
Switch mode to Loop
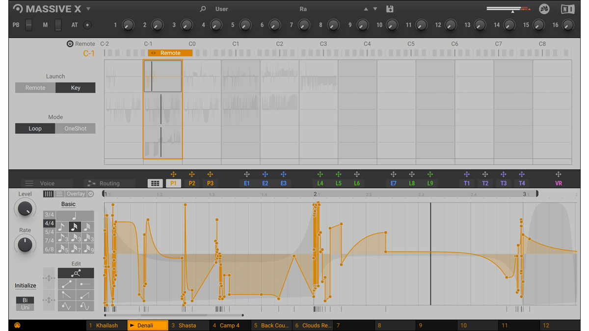[35, 128]
